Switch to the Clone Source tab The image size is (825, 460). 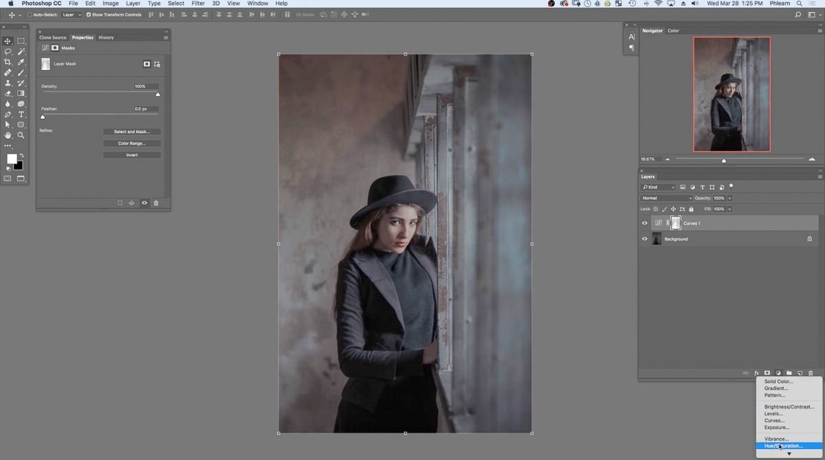pos(53,38)
